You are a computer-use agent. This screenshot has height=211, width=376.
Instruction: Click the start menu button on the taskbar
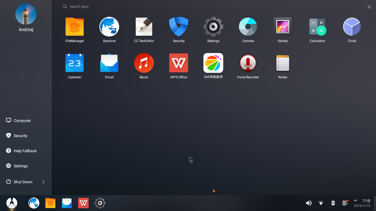pyautogui.click(x=12, y=203)
